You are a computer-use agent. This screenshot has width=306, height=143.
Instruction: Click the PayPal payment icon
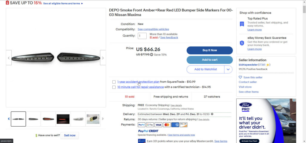141,125
